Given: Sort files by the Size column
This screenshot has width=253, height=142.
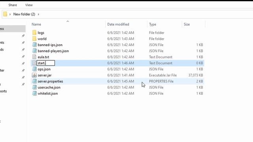Looking at the screenshot, I should click(x=187, y=24).
